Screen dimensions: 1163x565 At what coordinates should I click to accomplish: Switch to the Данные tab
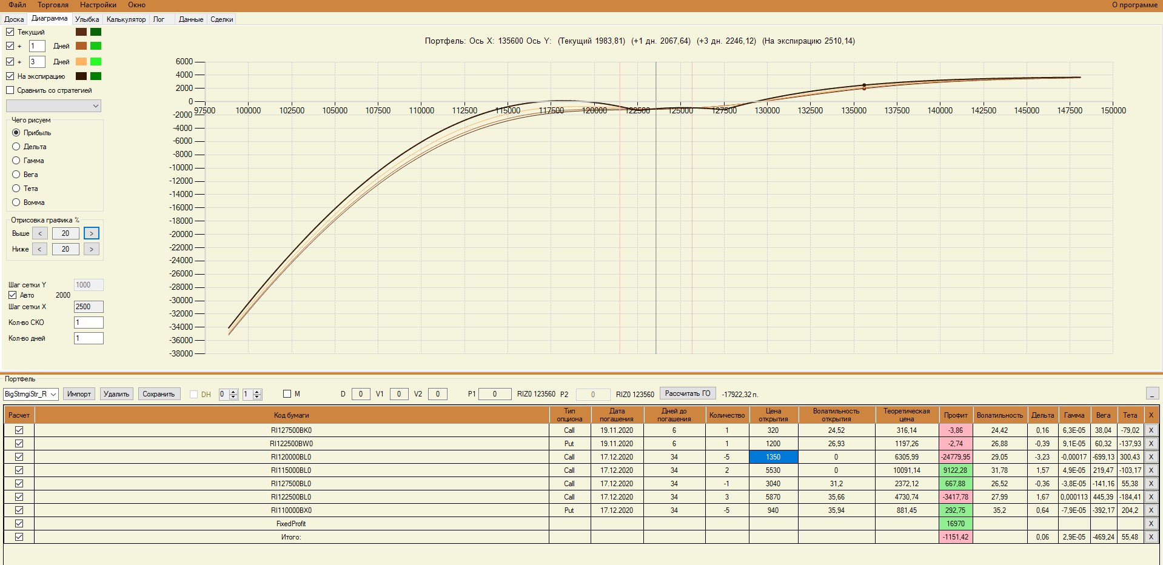(191, 19)
